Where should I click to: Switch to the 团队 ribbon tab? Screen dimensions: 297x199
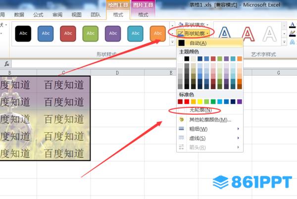(96, 14)
